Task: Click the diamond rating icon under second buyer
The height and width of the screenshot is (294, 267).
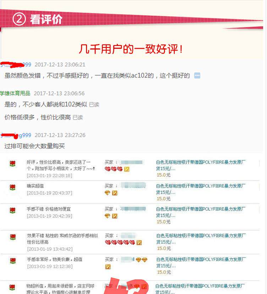Action: 108,193
